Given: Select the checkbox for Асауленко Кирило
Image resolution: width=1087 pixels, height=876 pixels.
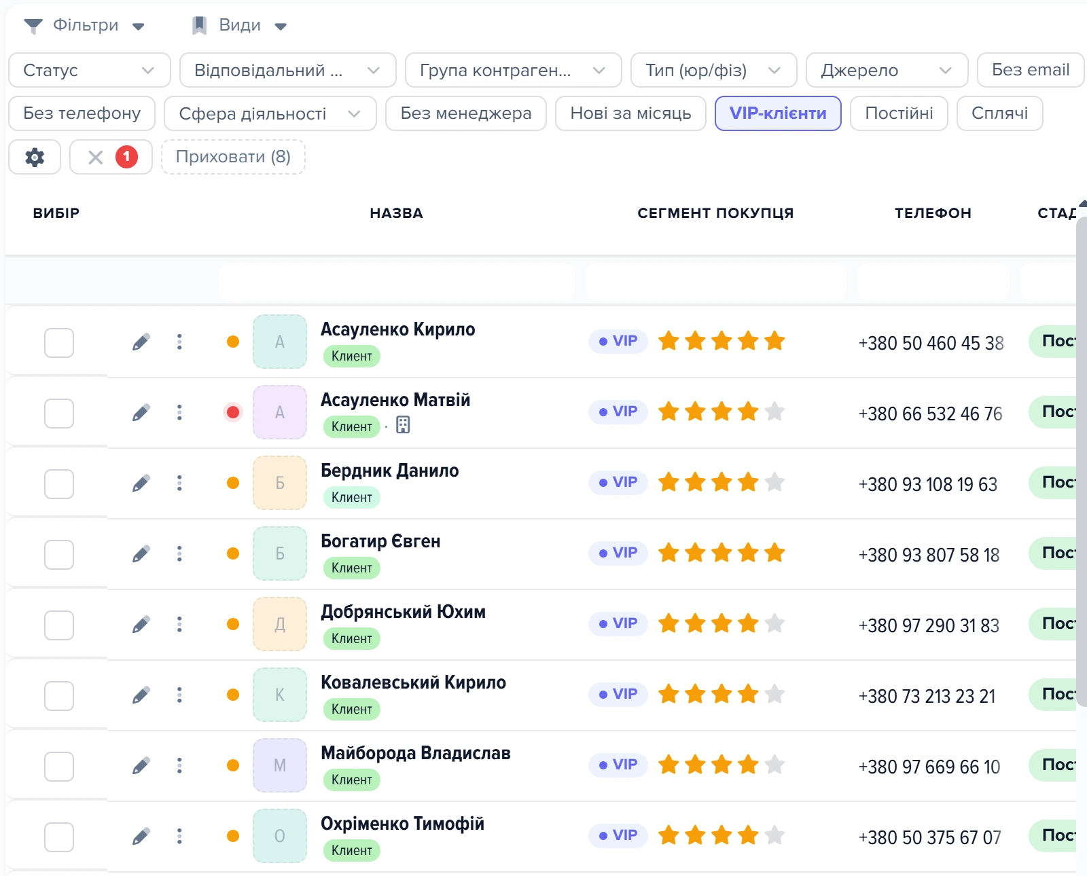Looking at the screenshot, I should click(x=59, y=343).
